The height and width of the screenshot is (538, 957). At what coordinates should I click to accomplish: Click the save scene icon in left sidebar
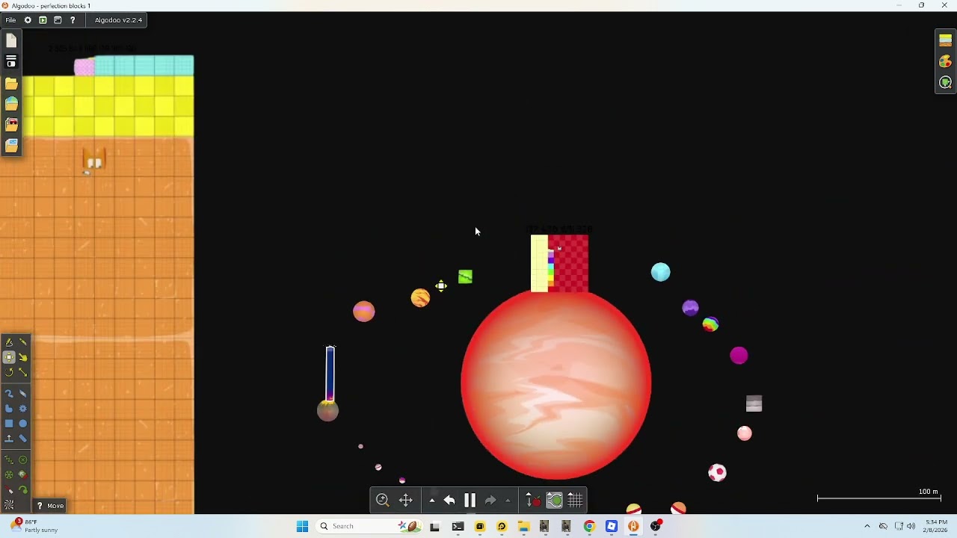tap(11, 62)
